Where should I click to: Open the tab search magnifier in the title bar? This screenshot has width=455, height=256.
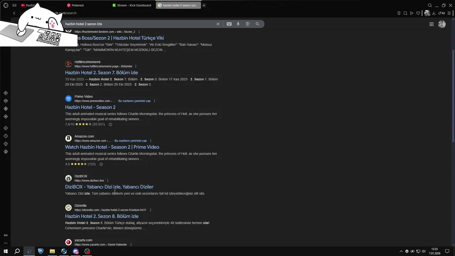[430, 5]
